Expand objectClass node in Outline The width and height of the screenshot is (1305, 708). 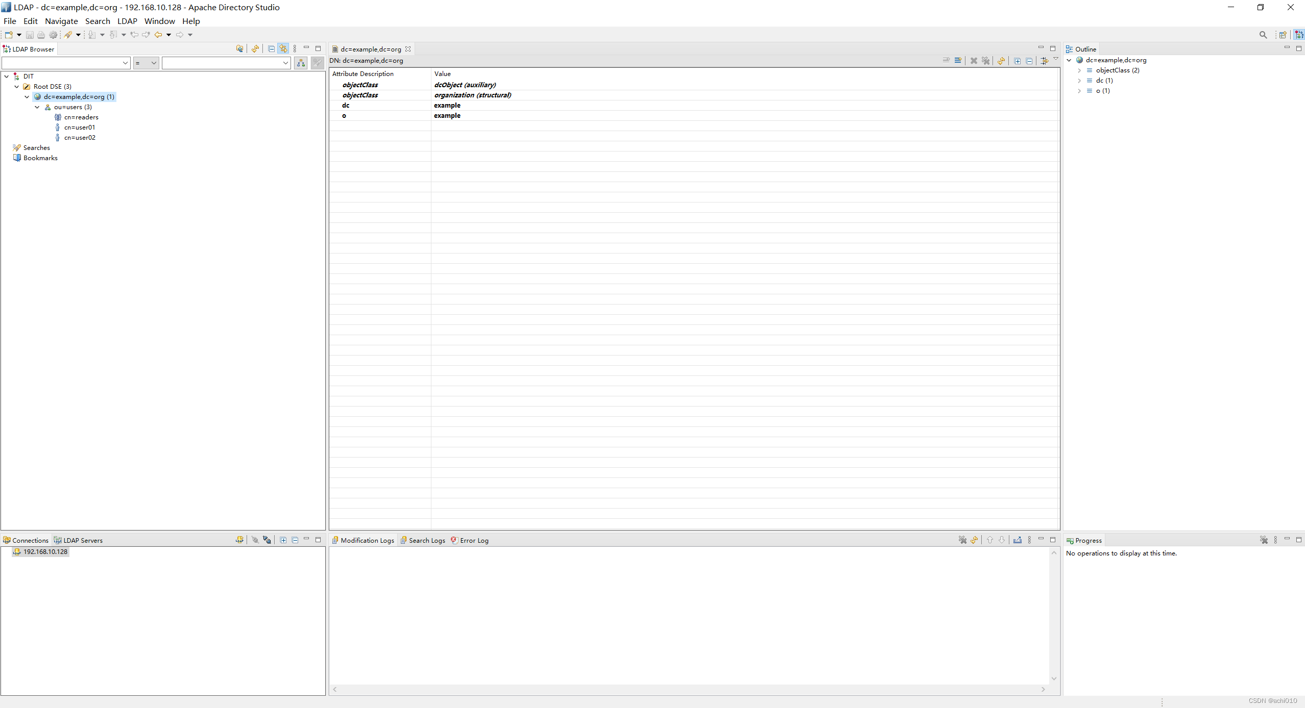point(1079,70)
